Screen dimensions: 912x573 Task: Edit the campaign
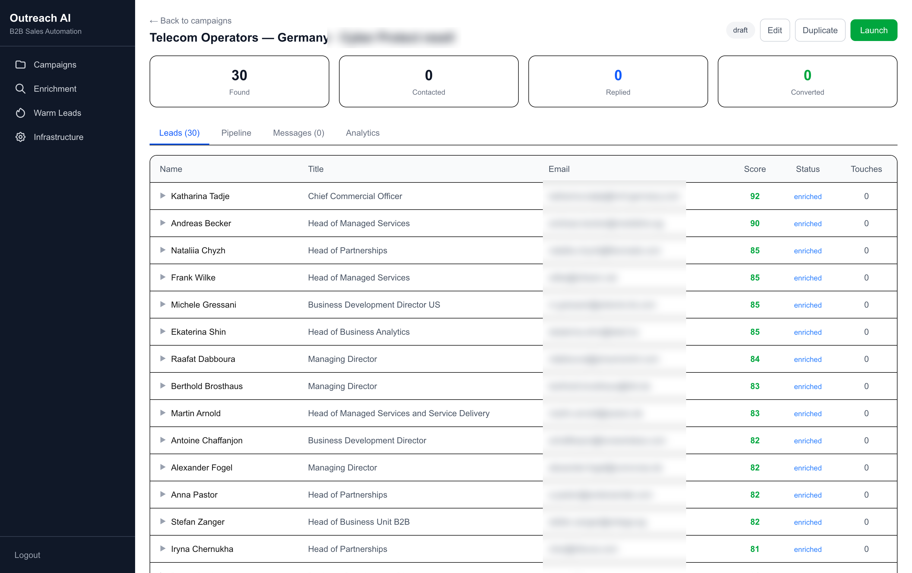(774, 30)
